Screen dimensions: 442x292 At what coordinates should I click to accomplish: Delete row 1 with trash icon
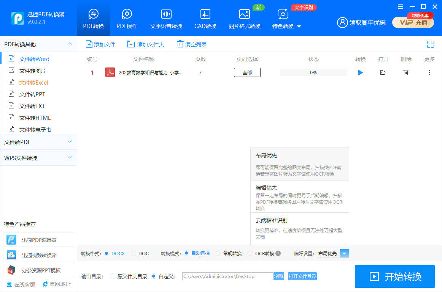tap(405, 72)
